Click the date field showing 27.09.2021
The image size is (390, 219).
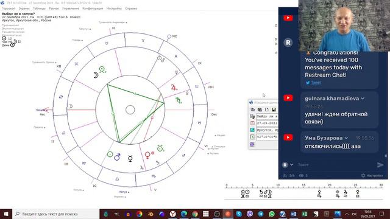[267, 123]
